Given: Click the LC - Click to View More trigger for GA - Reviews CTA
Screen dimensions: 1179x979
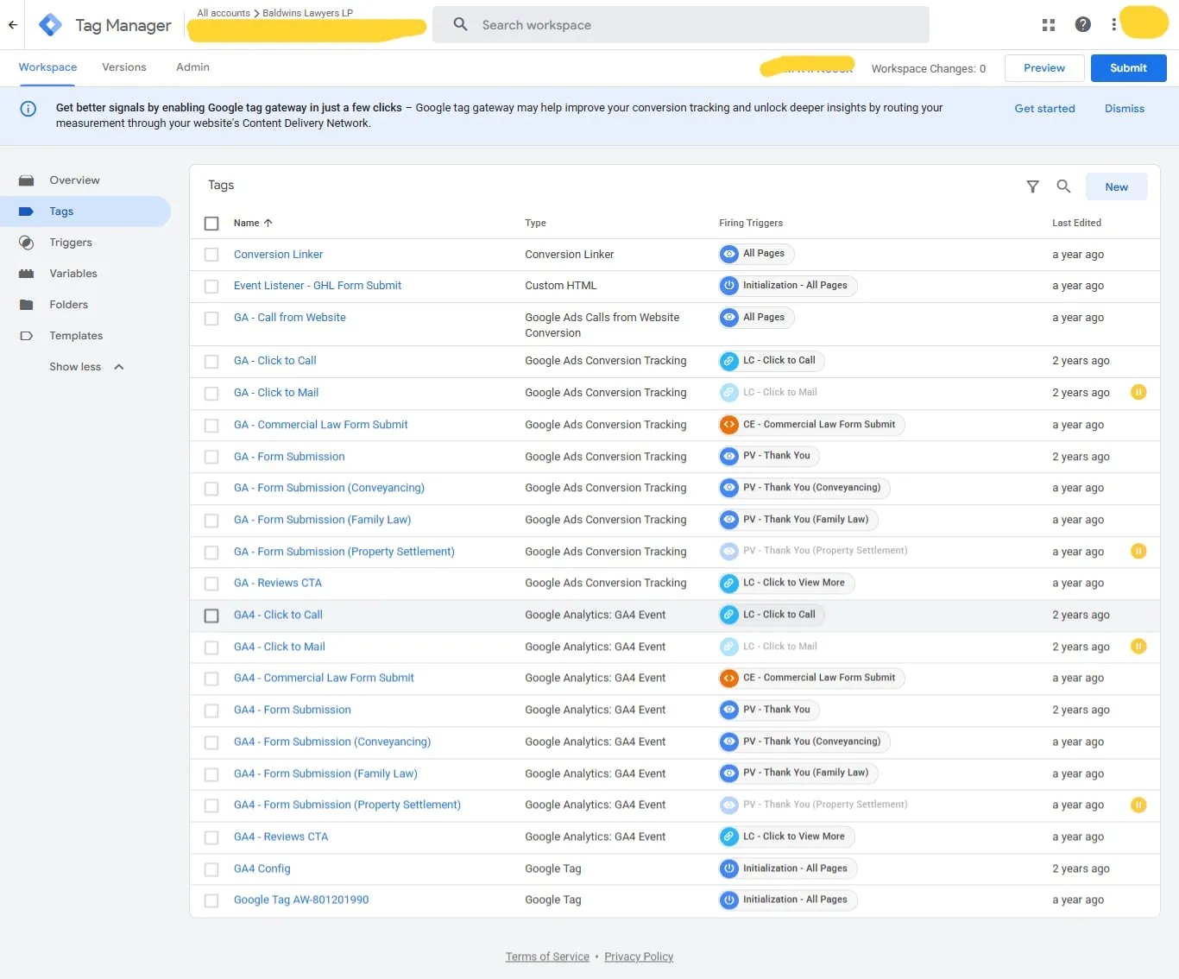Looking at the screenshot, I should click(x=786, y=583).
